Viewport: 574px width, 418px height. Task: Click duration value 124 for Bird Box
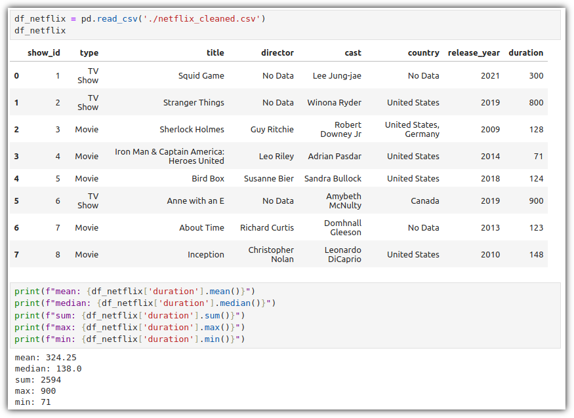point(536,178)
